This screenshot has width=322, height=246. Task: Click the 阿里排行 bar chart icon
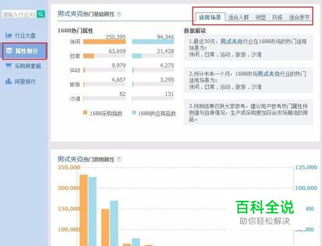8,81
